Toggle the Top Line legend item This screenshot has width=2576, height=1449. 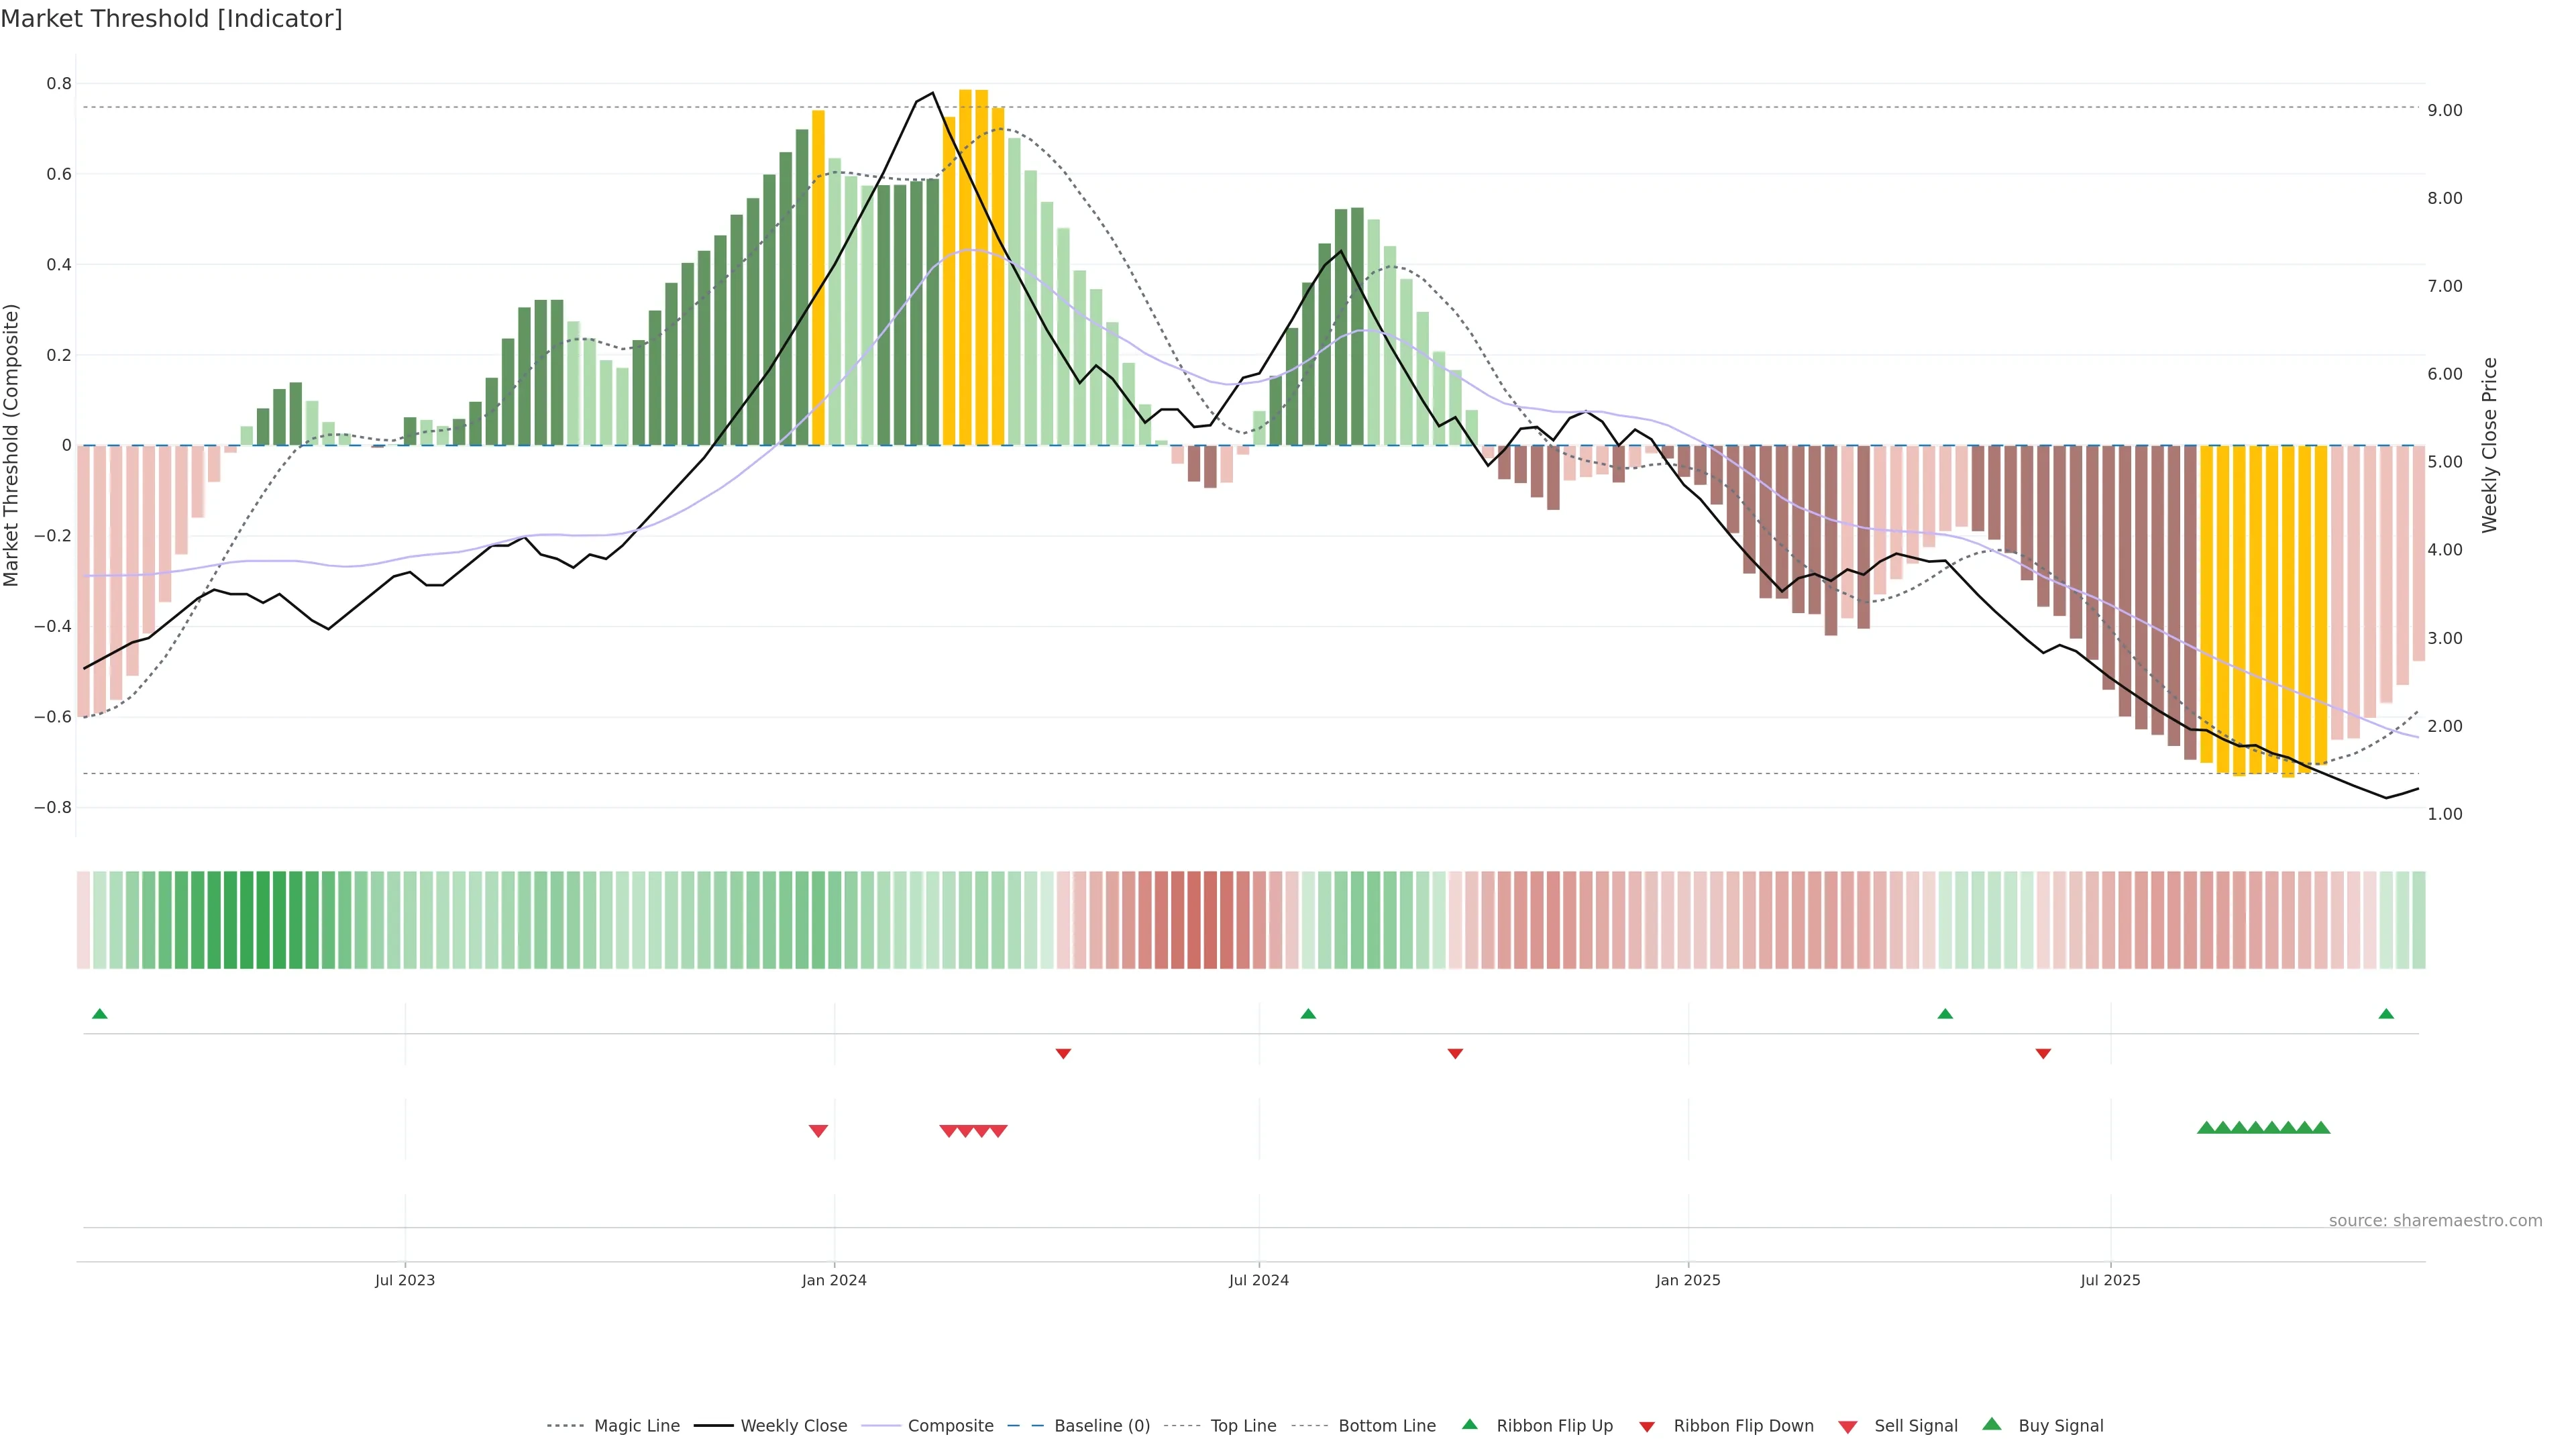coord(1243,1425)
